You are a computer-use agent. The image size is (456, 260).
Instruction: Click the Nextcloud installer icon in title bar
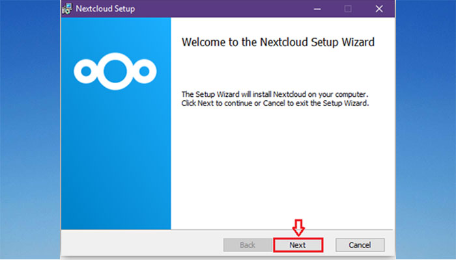[x=67, y=8]
